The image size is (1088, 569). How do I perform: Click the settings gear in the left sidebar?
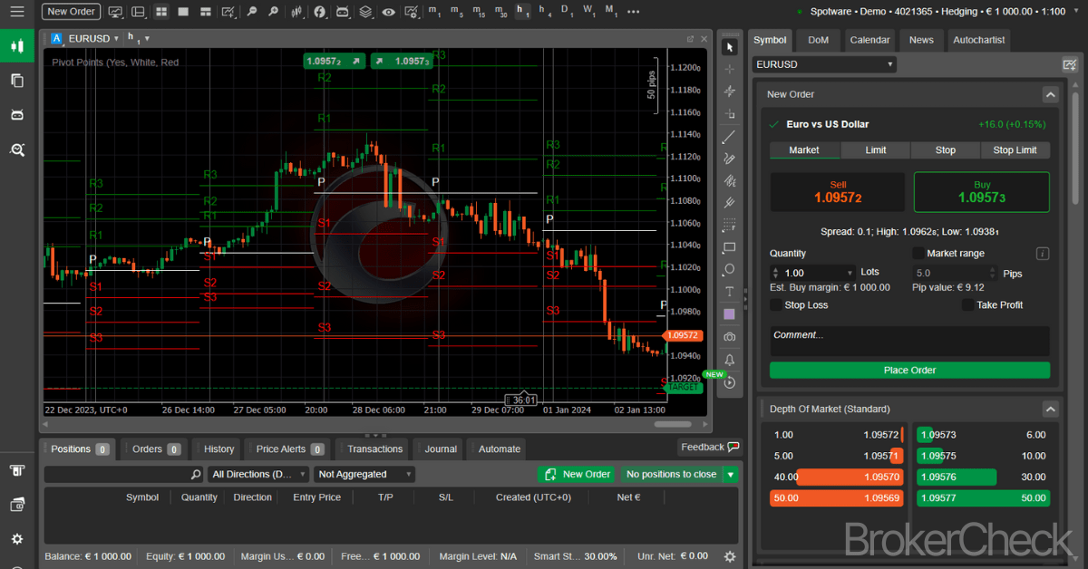[x=16, y=539]
